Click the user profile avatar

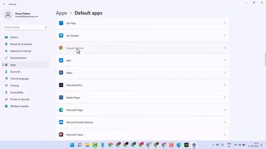point(8,15)
